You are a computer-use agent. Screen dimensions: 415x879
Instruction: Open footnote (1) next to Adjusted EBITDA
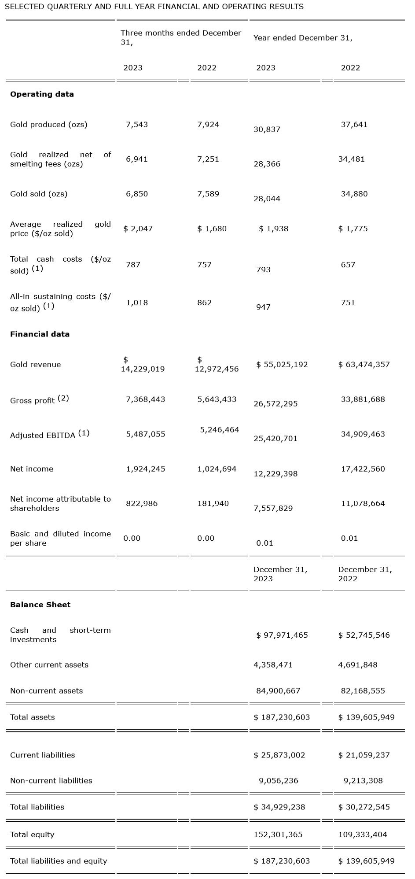84,433
